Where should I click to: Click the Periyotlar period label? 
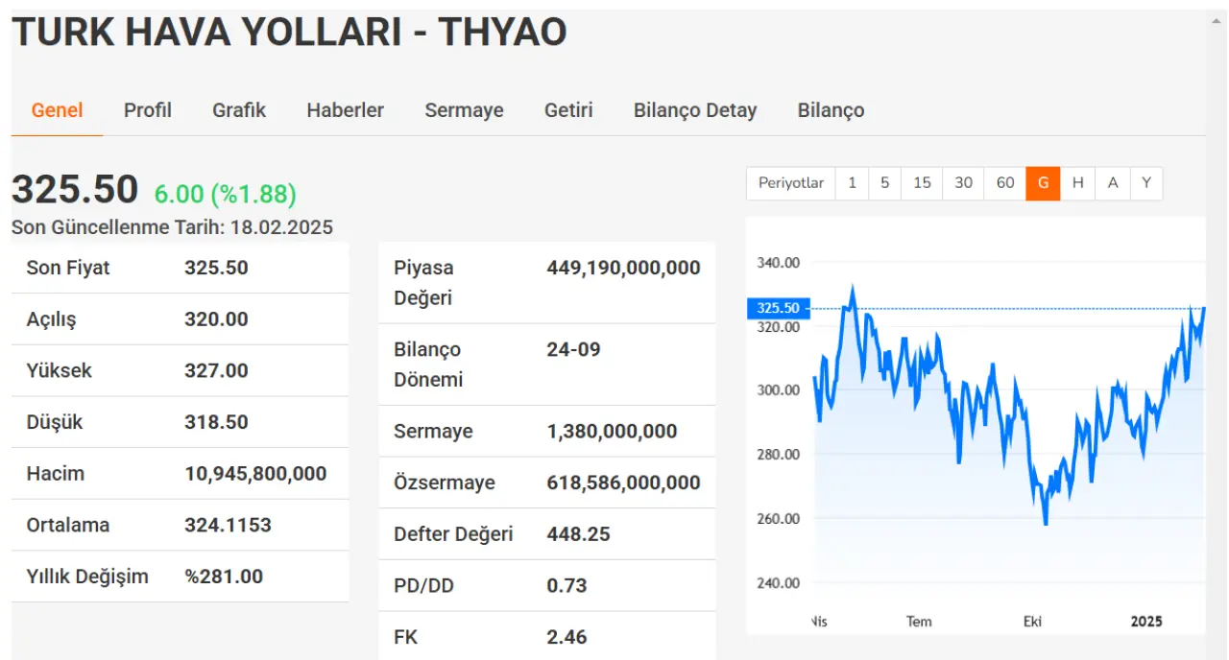pos(790,183)
